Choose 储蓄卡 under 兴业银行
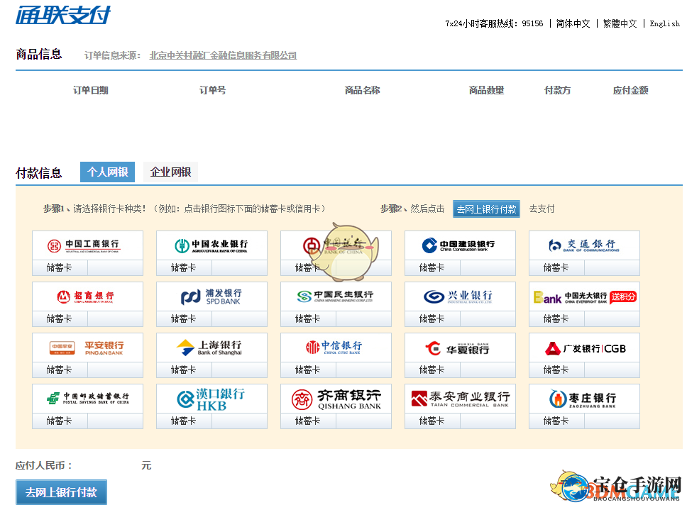 (432, 319)
